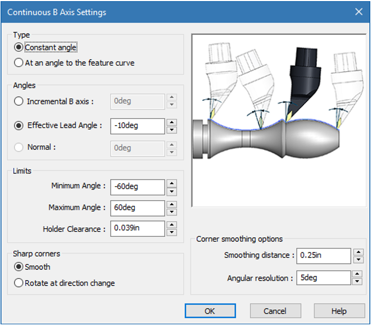Confirm settings with OK button
The height and width of the screenshot is (326, 372).
(x=210, y=311)
